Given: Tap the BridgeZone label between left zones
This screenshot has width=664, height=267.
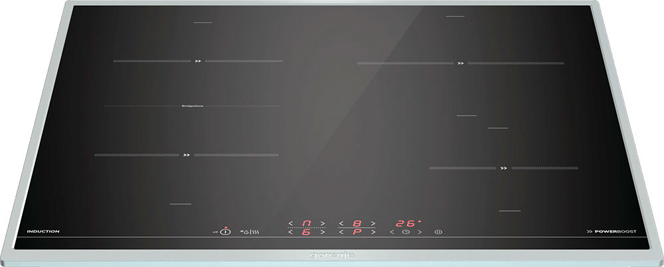Looking at the screenshot, I should coord(193,106).
